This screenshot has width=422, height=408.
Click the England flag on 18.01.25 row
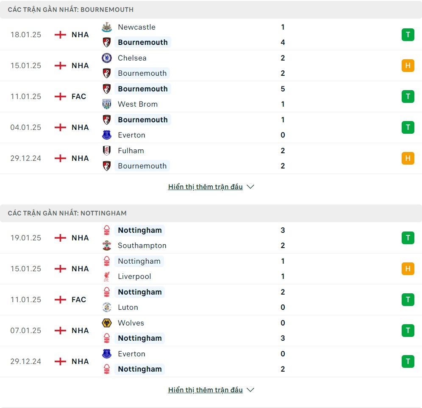pyautogui.click(x=60, y=35)
